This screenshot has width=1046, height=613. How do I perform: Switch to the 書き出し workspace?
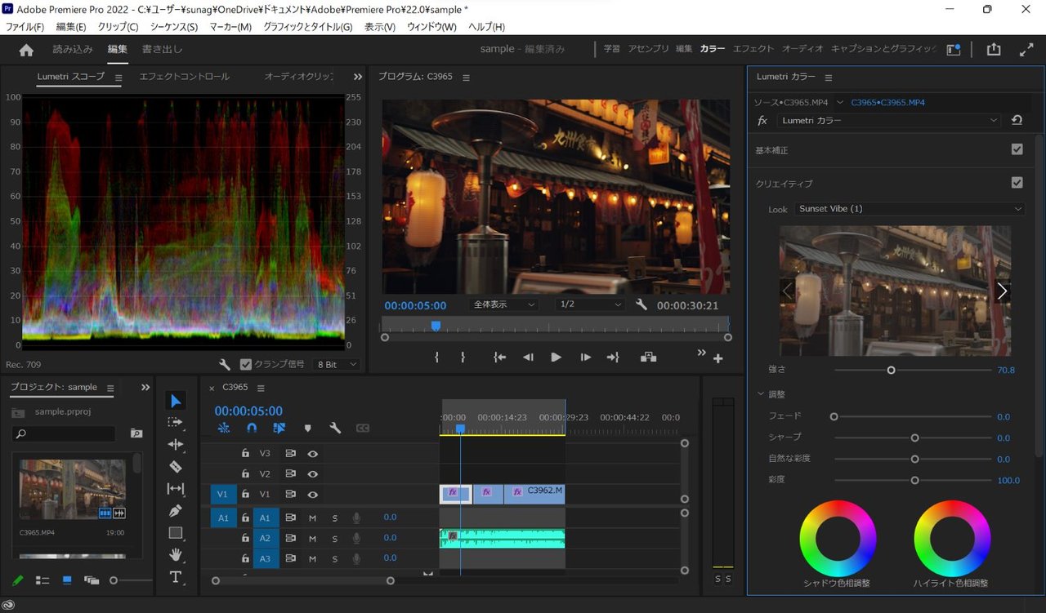[162, 49]
